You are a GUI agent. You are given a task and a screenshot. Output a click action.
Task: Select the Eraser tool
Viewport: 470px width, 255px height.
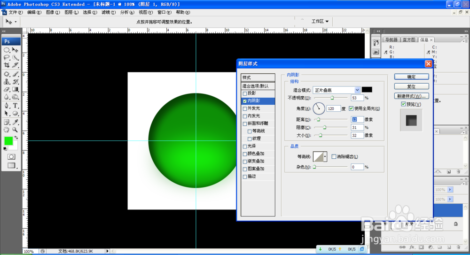pyautogui.click(x=7, y=89)
